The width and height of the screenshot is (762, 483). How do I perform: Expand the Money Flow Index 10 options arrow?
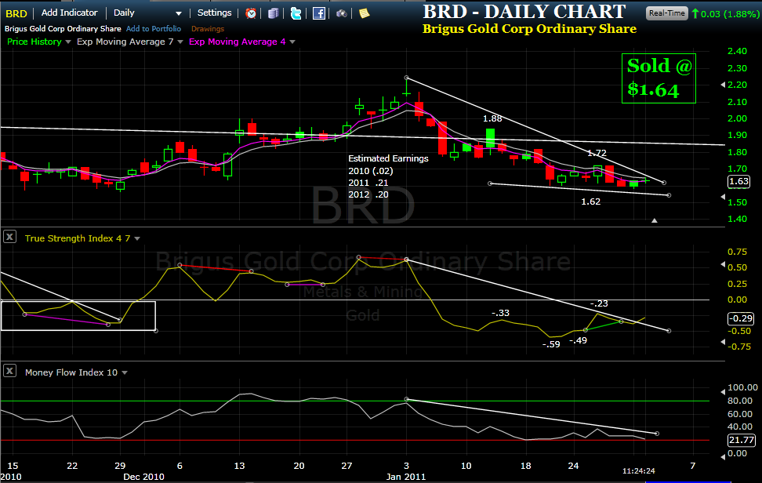[x=125, y=372]
